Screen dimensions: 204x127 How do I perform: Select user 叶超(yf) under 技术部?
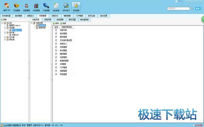[x=15, y=35]
